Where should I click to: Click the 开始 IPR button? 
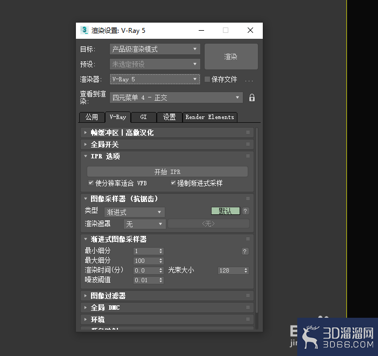tap(167, 172)
